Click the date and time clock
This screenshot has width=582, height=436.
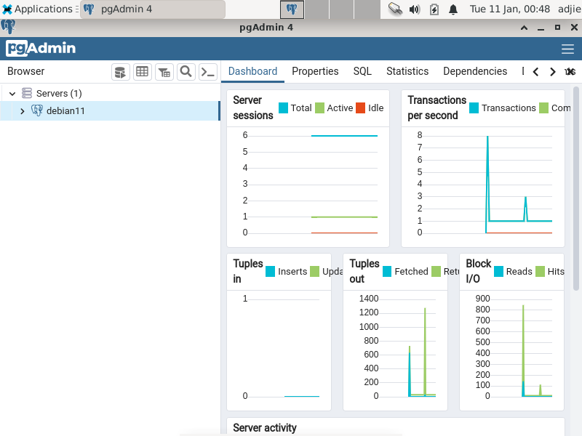(x=510, y=9)
